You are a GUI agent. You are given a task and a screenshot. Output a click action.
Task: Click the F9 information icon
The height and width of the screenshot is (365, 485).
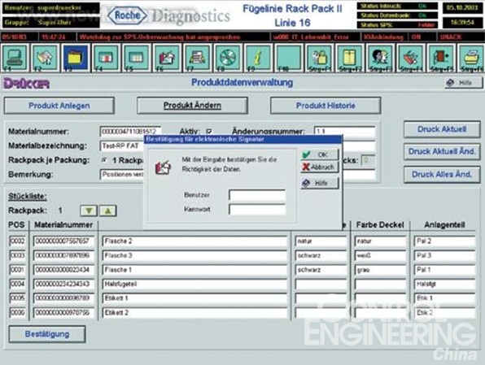coord(258,58)
